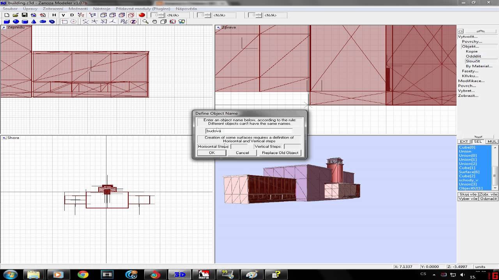Click the Skryj vše button
Screen dimensions: 499x280
(x=468, y=194)
